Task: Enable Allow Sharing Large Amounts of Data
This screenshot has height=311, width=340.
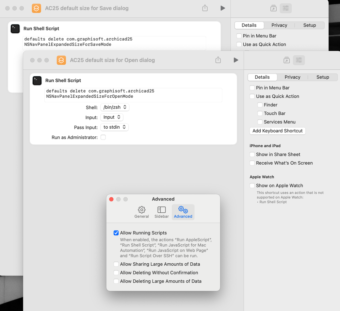Action: [116, 264]
